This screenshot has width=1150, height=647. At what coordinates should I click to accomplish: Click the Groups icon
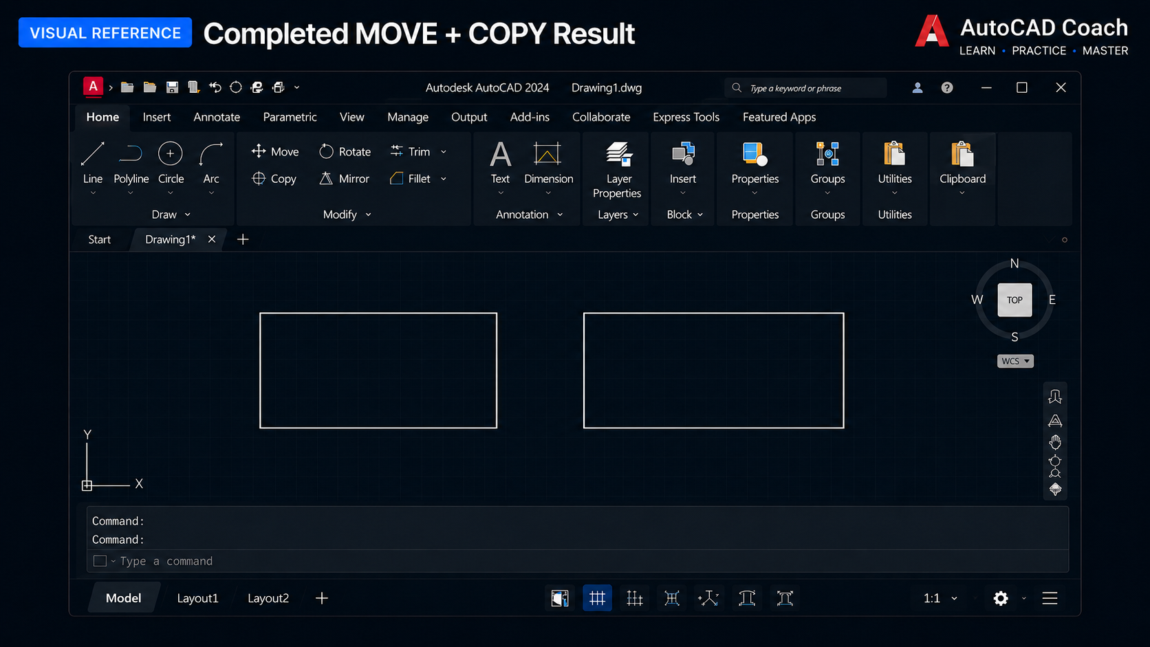827,164
